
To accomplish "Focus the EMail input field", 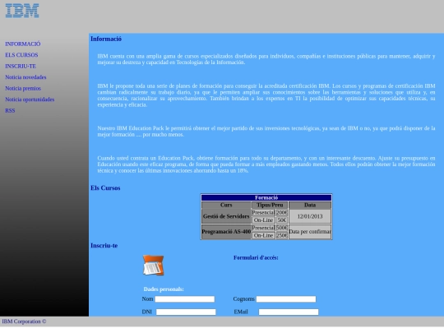I will [x=289, y=312].
